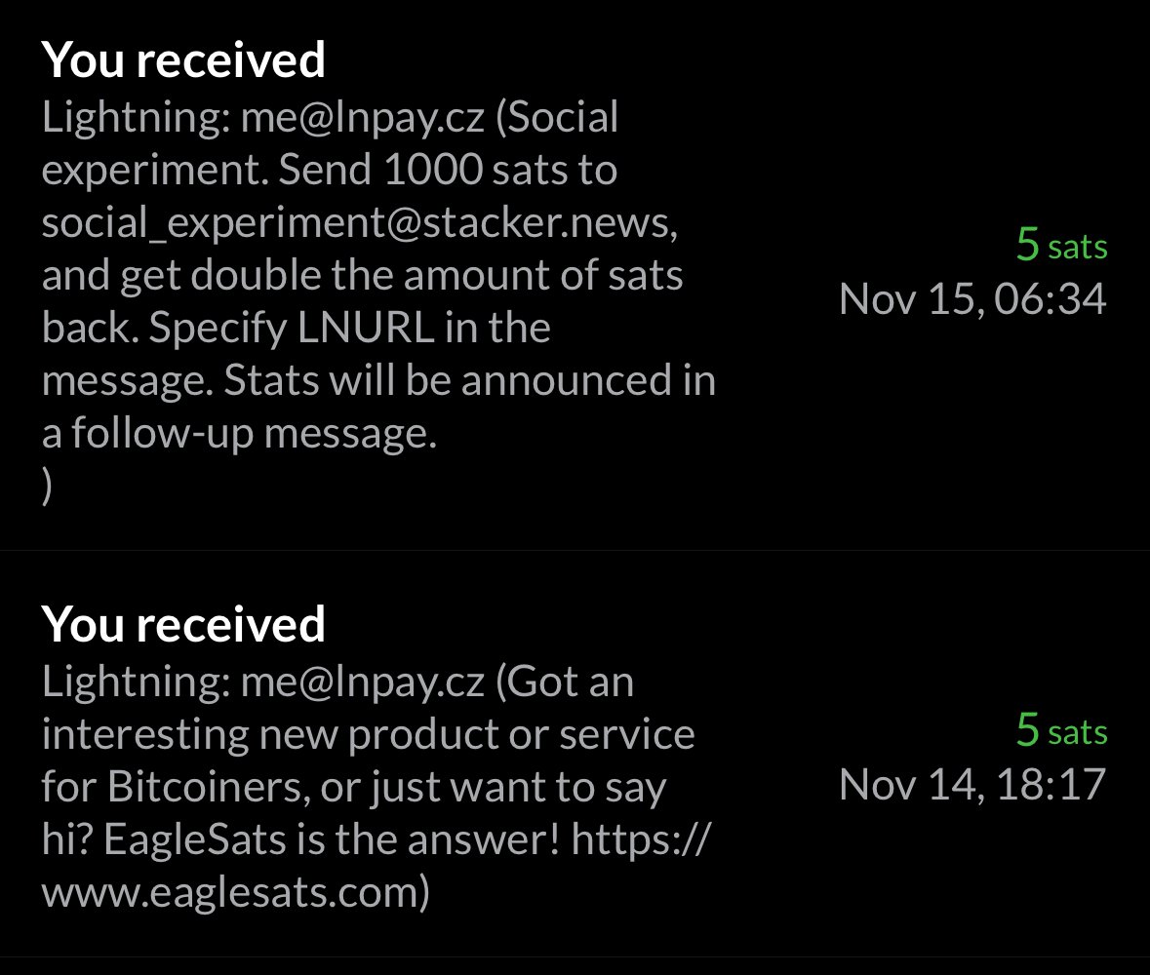Viewport: 1150px width, 975px height.
Task: Click the first 'You received' heading
Action: pyautogui.click(x=183, y=60)
